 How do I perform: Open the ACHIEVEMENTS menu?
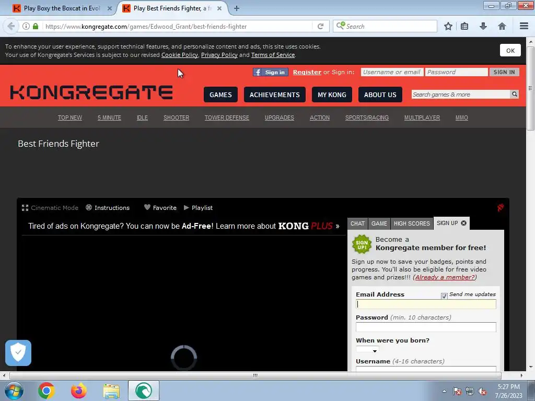(x=275, y=95)
